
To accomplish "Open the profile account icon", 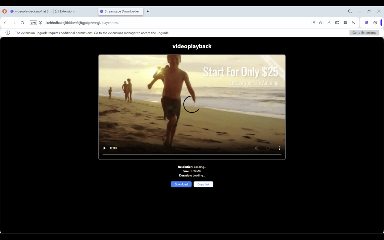I will [353, 22].
